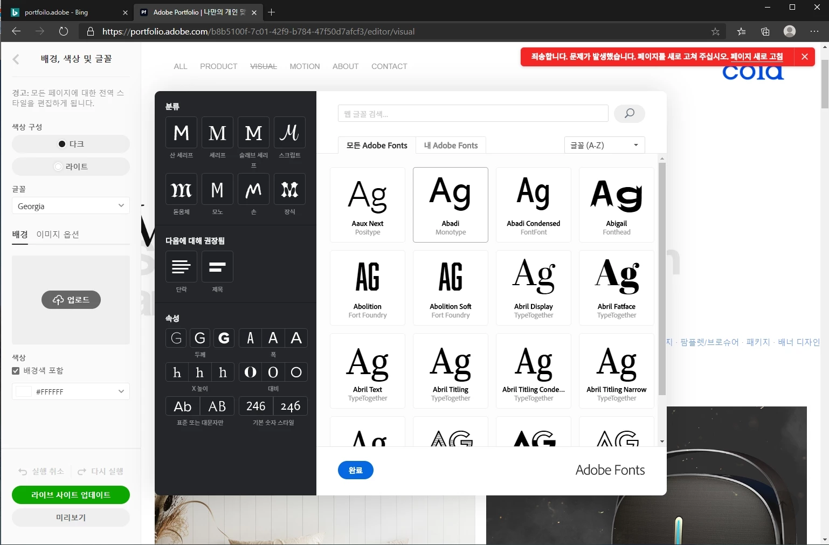Pick the Abril Fatface font card
The width and height of the screenshot is (829, 545).
tap(617, 288)
